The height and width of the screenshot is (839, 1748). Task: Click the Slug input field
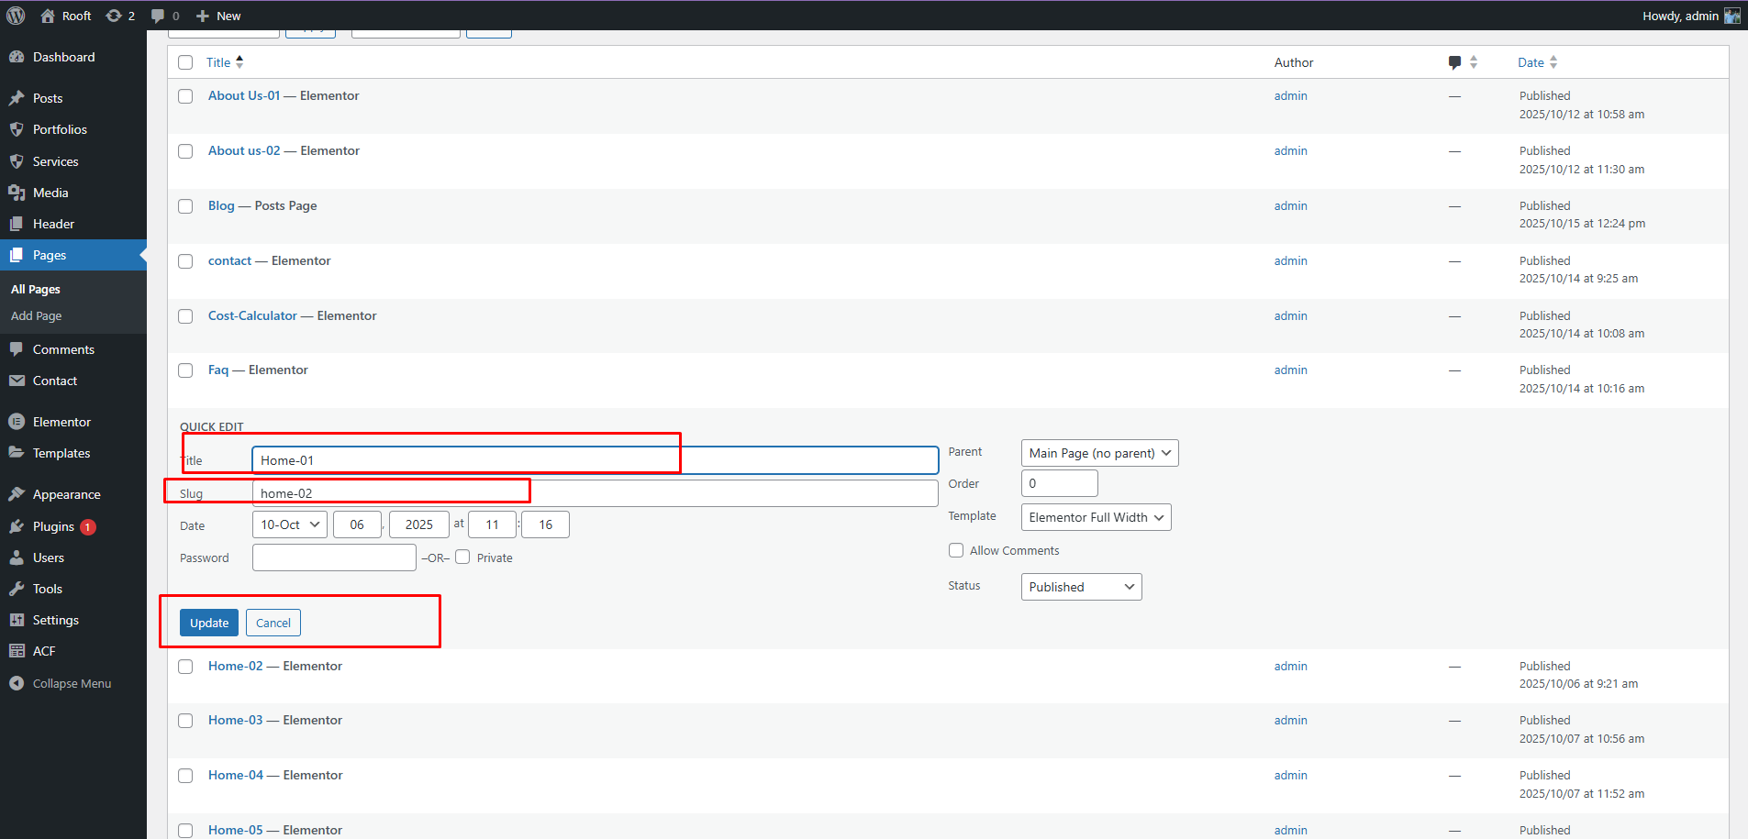(x=595, y=493)
